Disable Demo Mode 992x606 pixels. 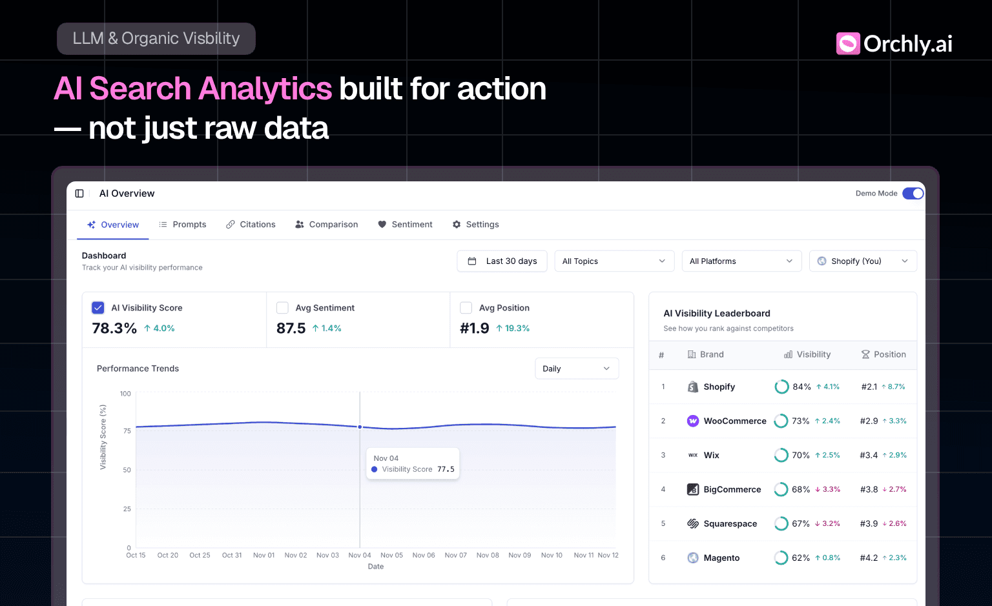(x=913, y=193)
